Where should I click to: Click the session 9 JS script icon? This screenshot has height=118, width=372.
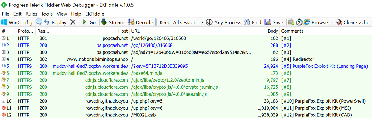[4, 94]
